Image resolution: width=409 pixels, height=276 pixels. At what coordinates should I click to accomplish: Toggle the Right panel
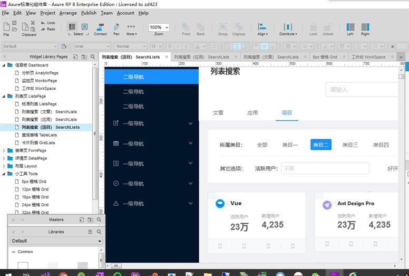tap(365, 29)
